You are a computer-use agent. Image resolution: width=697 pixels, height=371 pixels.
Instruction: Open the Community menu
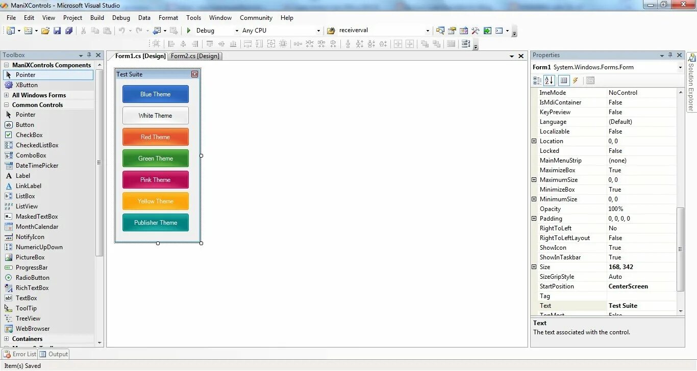pyautogui.click(x=256, y=17)
